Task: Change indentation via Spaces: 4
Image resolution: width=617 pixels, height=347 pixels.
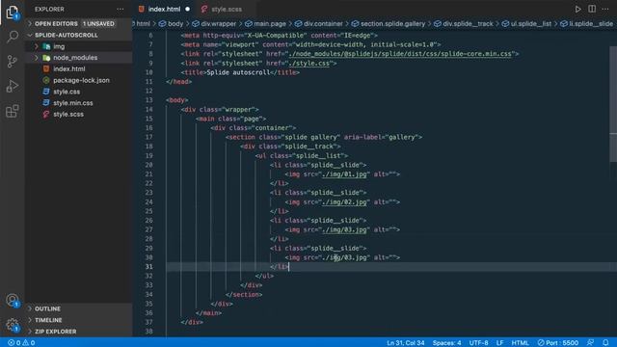Action: 446,343
